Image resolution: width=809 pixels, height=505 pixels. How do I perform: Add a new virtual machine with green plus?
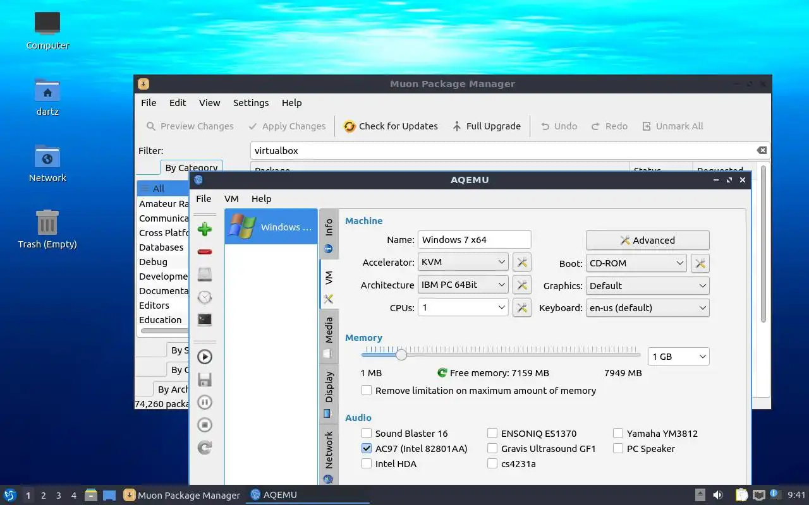pyautogui.click(x=204, y=229)
